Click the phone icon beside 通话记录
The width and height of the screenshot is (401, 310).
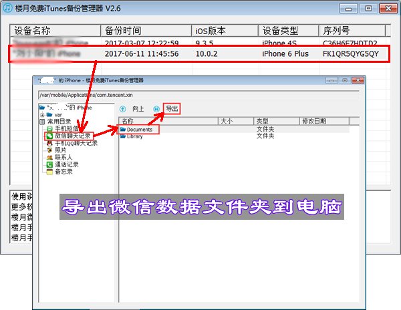pos(49,164)
